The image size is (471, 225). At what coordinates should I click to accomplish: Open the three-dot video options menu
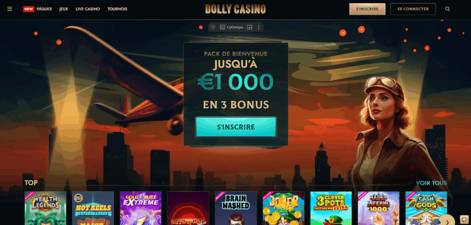[x=258, y=27]
